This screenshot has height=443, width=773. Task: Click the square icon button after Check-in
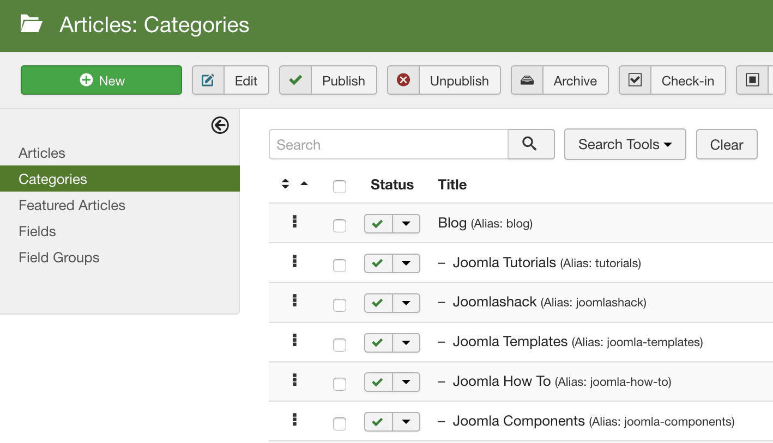(753, 81)
